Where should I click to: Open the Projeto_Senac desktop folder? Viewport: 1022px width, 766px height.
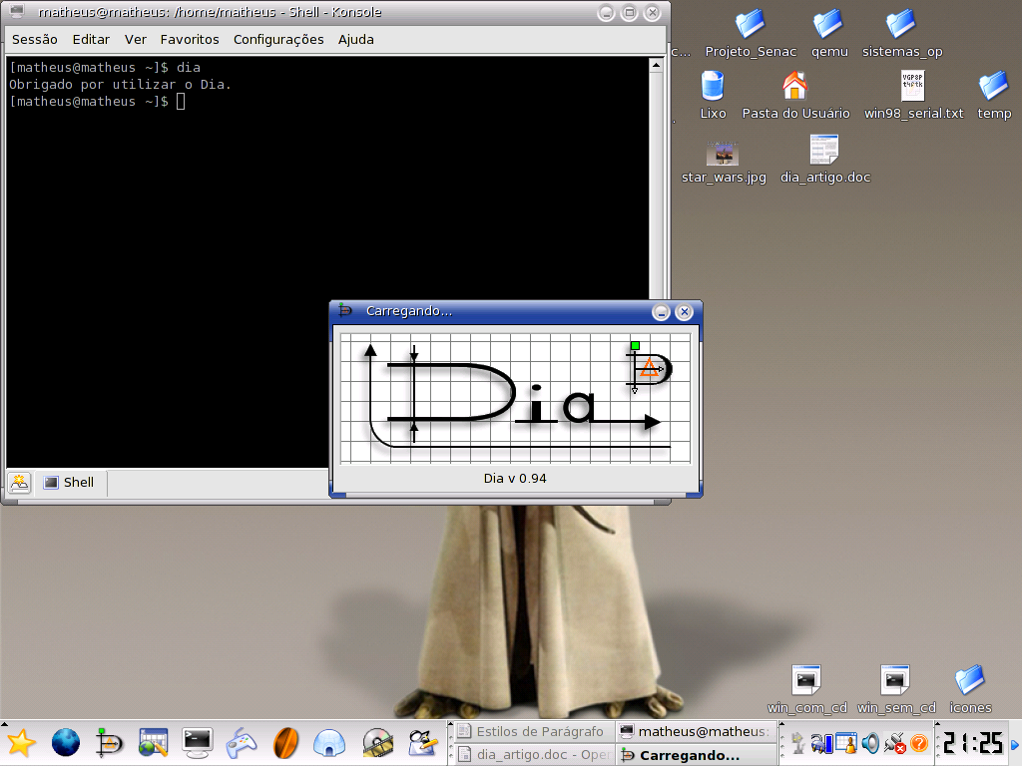tap(751, 34)
